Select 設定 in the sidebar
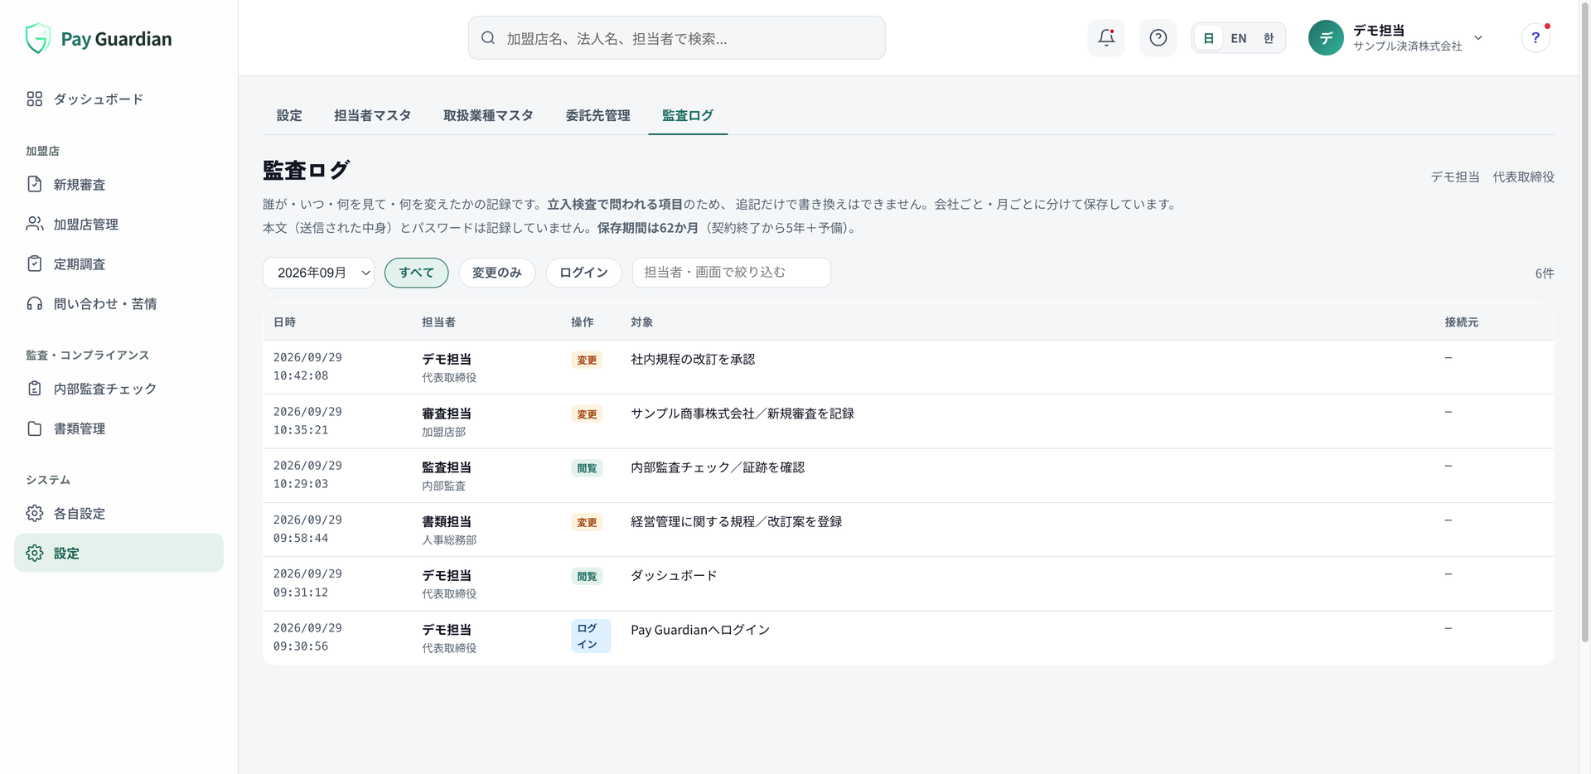Viewport: 1591px width, 774px height. 118,553
